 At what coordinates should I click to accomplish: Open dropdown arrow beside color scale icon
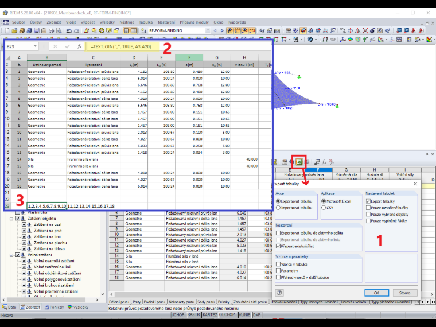434,40
